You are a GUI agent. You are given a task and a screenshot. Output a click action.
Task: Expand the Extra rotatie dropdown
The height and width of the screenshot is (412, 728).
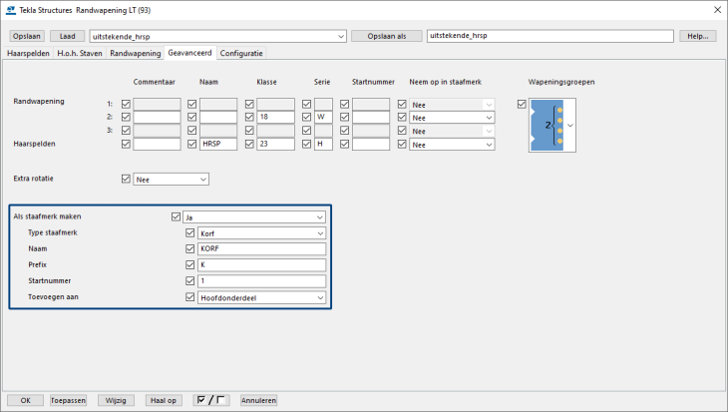coord(171,180)
